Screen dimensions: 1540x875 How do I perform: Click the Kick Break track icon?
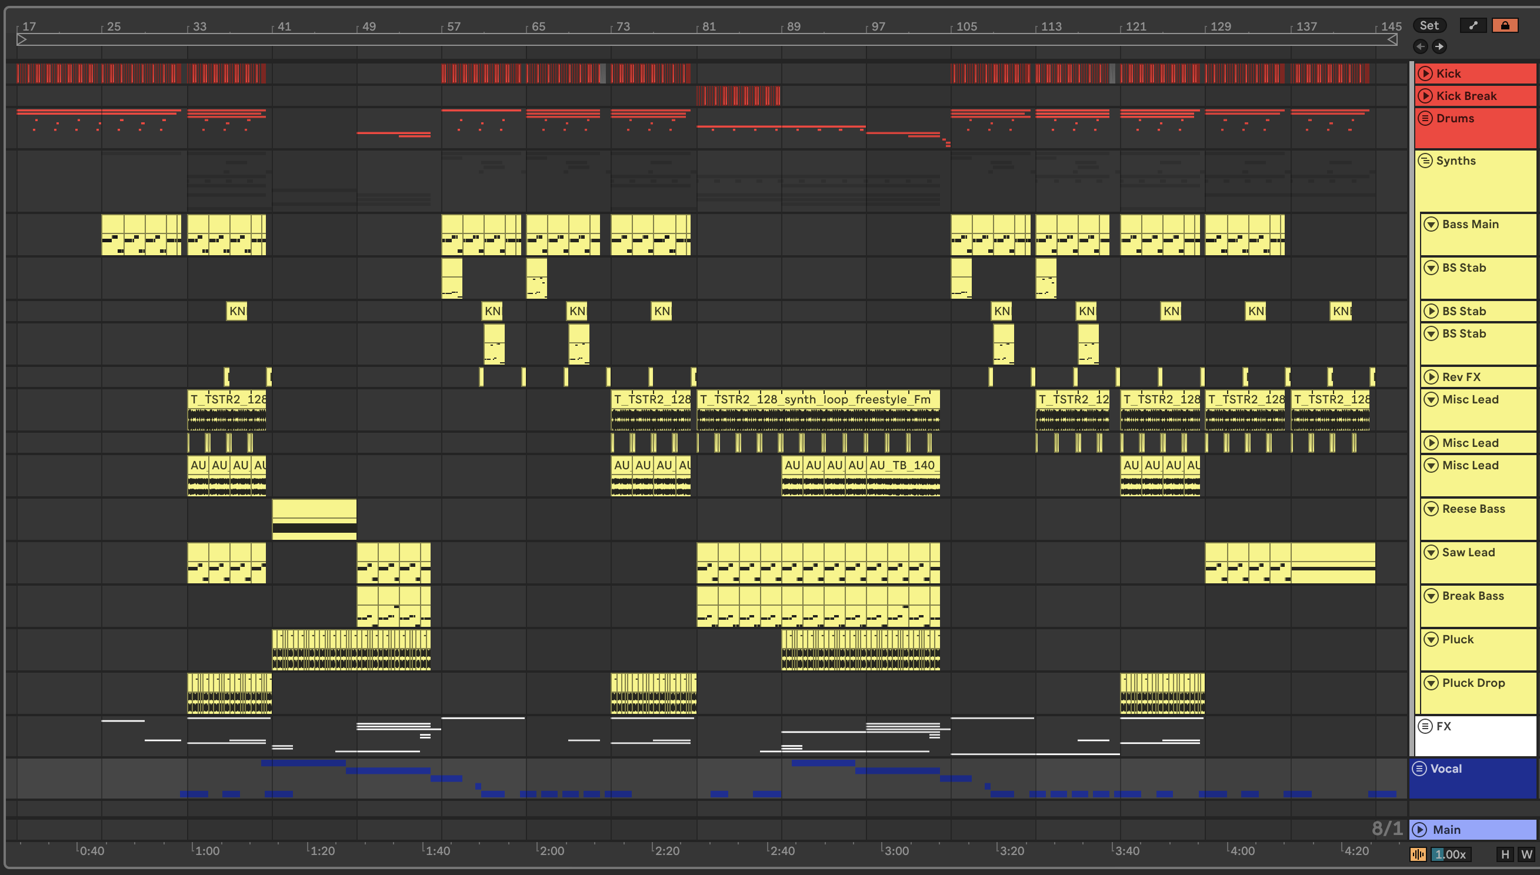(1425, 96)
